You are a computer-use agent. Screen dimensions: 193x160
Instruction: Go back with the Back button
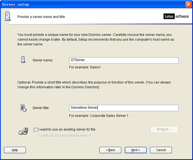[x=110, y=150]
